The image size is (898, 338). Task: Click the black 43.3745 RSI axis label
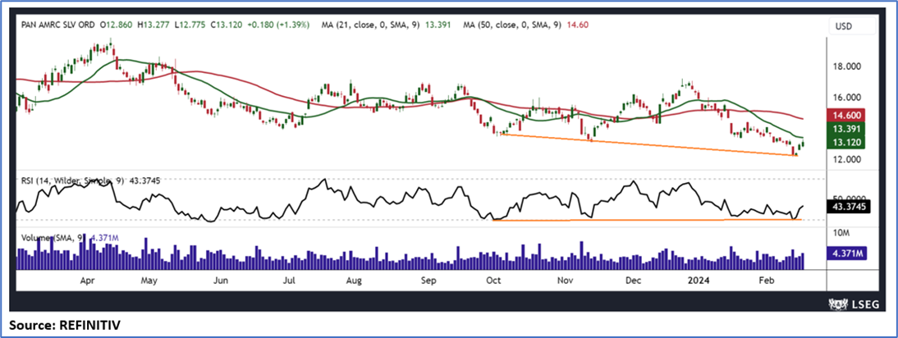point(850,207)
